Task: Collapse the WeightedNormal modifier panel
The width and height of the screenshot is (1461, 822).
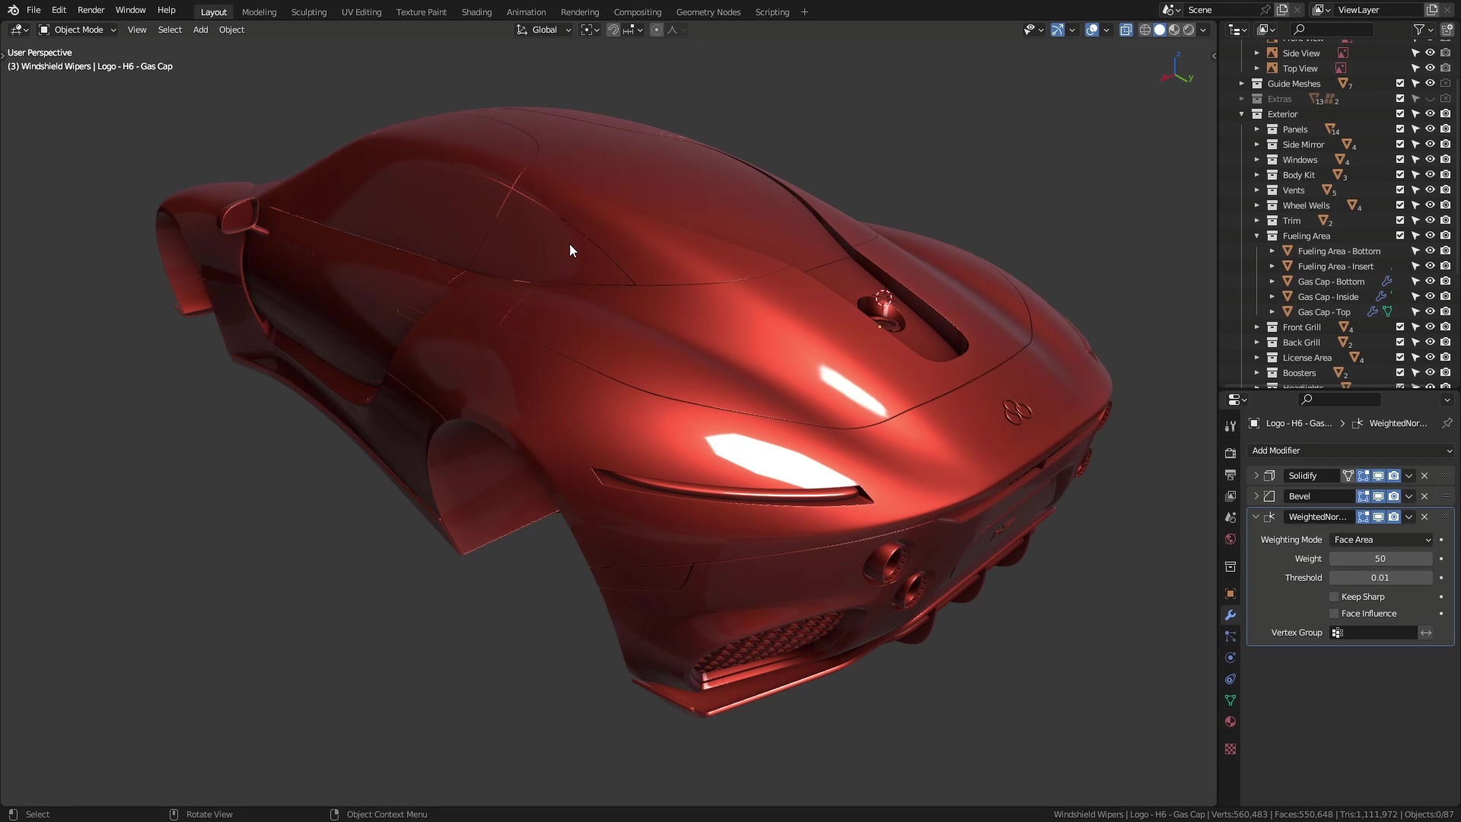Action: pos(1256,517)
